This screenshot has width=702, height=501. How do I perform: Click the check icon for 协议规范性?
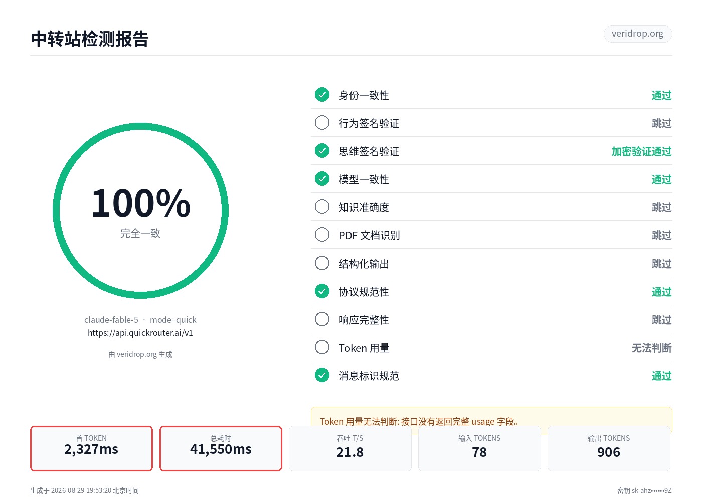click(322, 291)
